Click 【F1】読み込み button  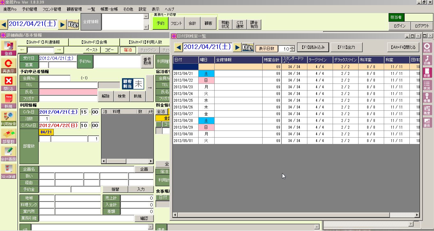coord(313,47)
